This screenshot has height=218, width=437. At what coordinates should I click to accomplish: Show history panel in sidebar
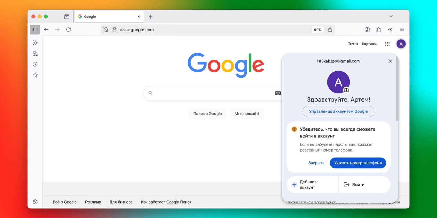[x=35, y=64]
